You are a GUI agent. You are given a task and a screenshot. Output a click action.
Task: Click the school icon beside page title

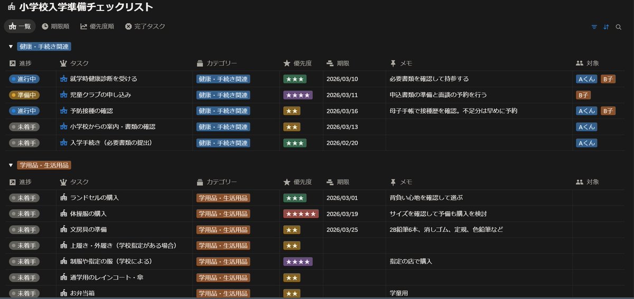(12, 7)
